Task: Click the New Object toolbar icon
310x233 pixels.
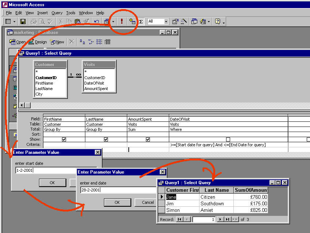Action: tap(203, 22)
